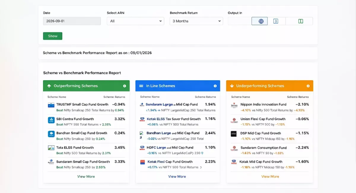This screenshot has width=356, height=193.
Task: Click Nippon India Innovation Fund name
Action: [263, 104]
